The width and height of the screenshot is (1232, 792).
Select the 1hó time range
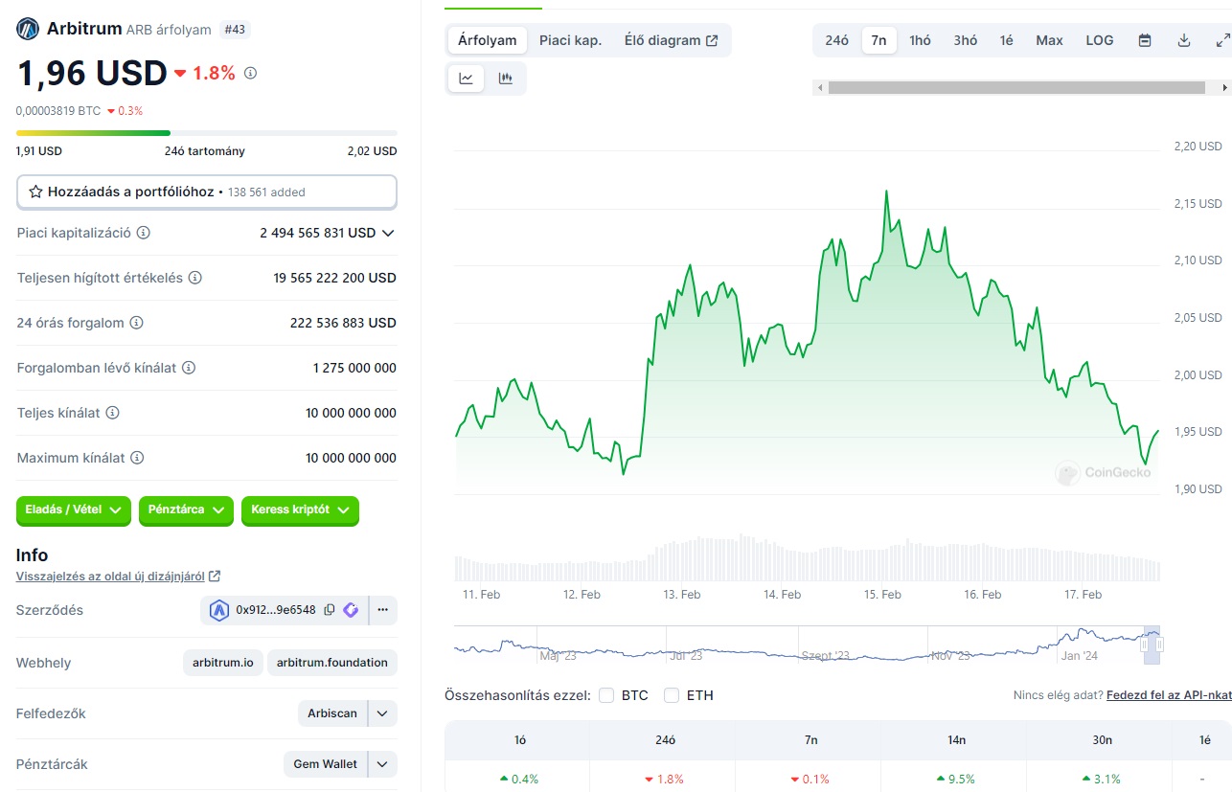click(921, 40)
